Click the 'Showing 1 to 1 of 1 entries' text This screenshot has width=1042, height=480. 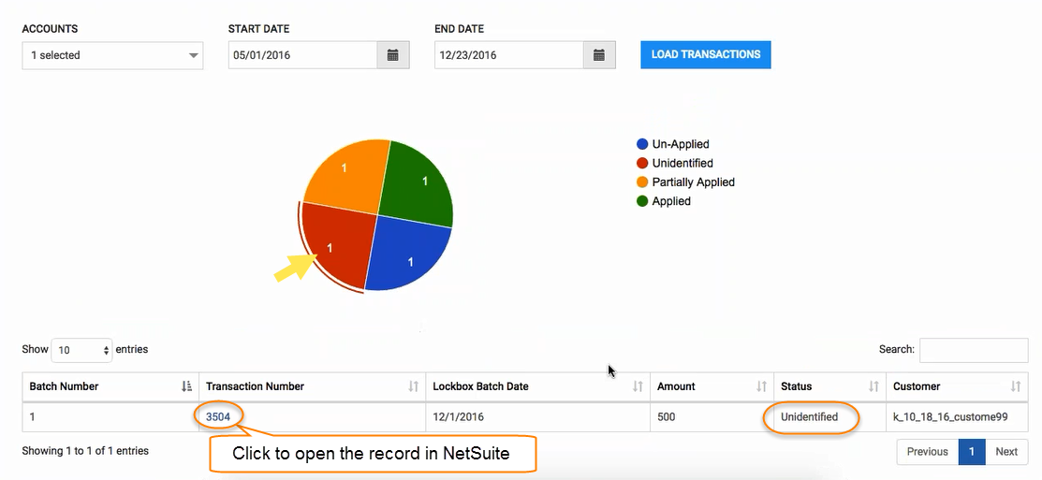pyautogui.click(x=85, y=451)
